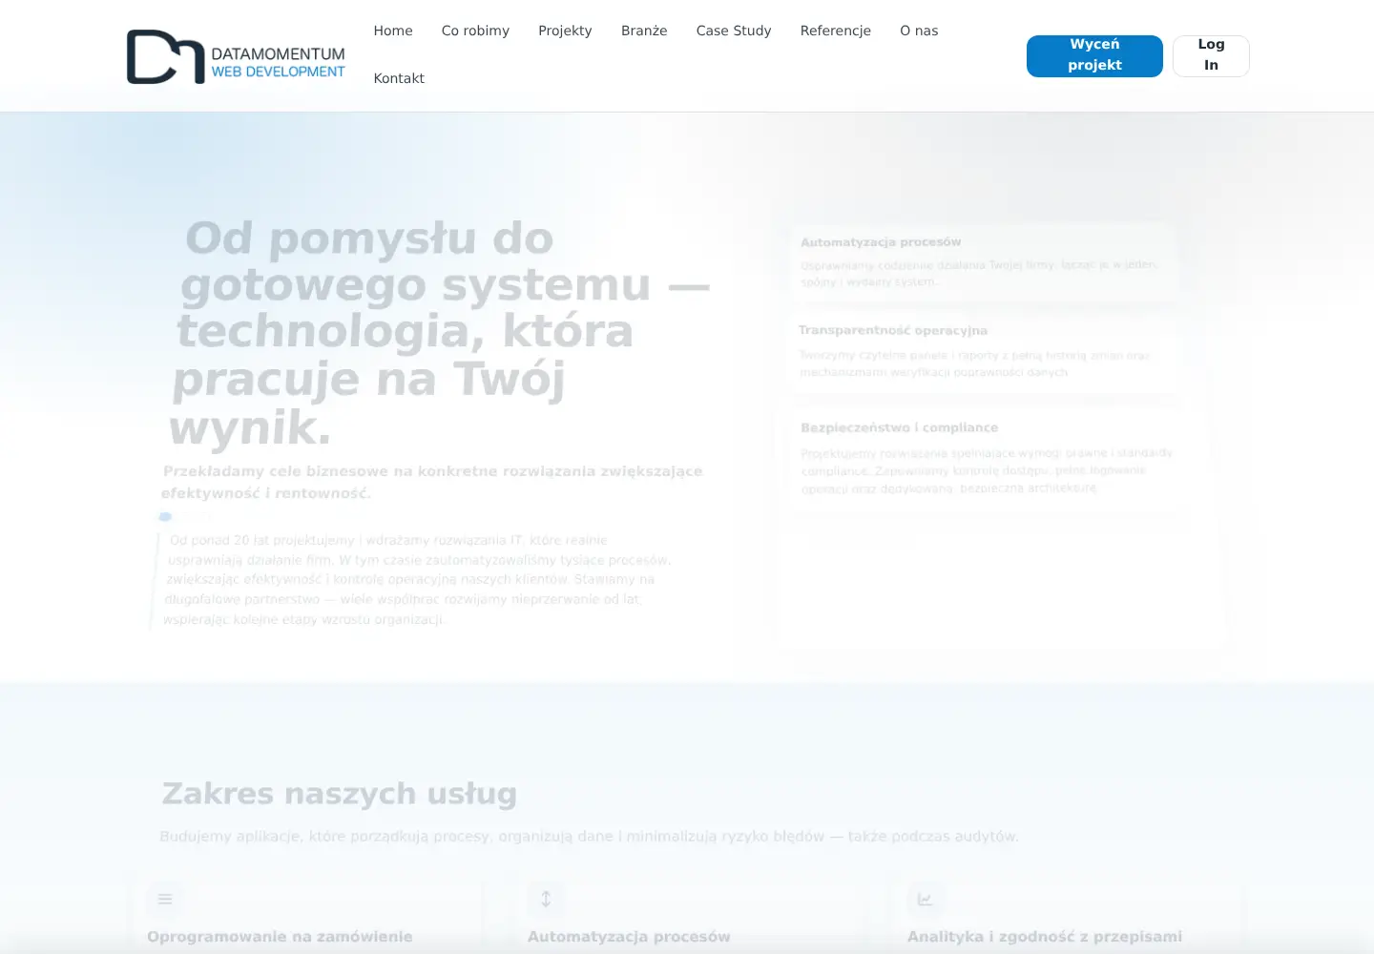Screen dimensions: 1374x954
Task: Click the hero headline Od pomysłu do gotowego systemu
Action: [439, 332]
